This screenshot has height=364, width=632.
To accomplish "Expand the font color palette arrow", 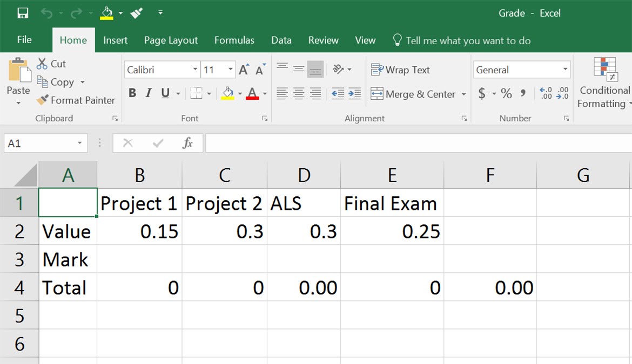I will click(265, 94).
